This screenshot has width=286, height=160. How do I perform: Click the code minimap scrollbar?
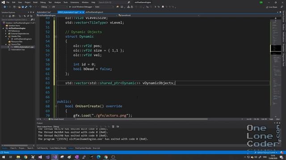pyautogui.click(x=276, y=68)
